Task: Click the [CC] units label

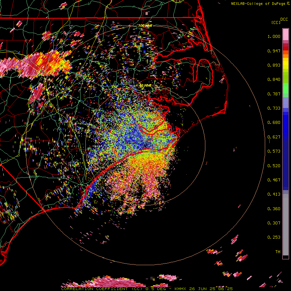Action: [x=276, y=22]
